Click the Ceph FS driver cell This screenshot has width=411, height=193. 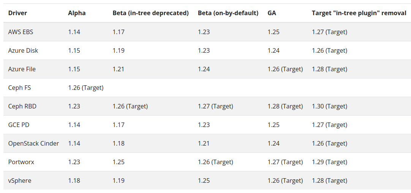[19, 88]
